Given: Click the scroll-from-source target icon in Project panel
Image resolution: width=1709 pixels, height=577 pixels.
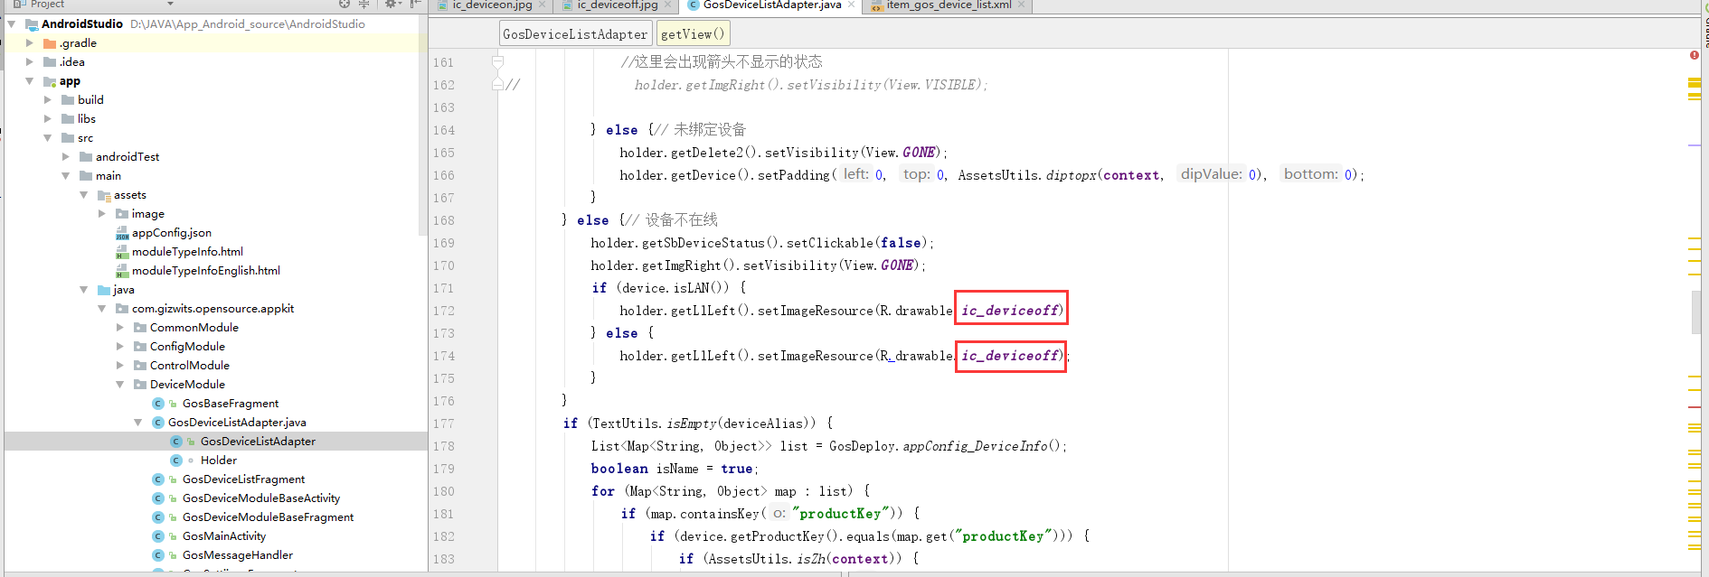Looking at the screenshot, I should click(x=345, y=4).
